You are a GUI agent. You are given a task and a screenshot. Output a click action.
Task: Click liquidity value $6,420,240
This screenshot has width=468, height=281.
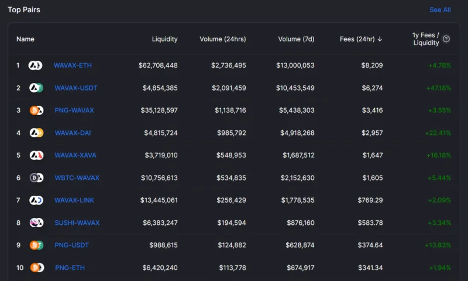pos(160,268)
